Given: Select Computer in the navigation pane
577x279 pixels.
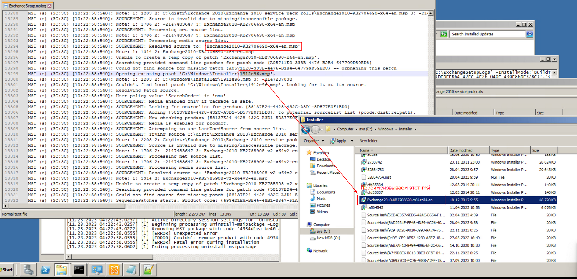Looking at the screenshot, I should [321, 225].
